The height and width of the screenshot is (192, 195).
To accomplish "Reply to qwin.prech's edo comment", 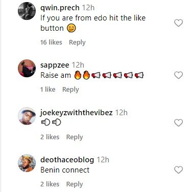I will 77,42.
